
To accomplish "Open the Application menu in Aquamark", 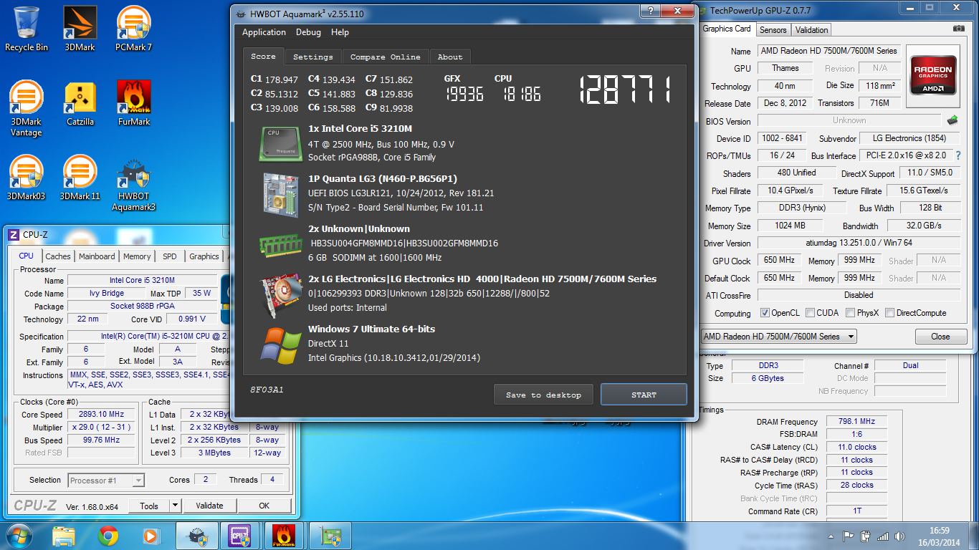I will (264, 32).
